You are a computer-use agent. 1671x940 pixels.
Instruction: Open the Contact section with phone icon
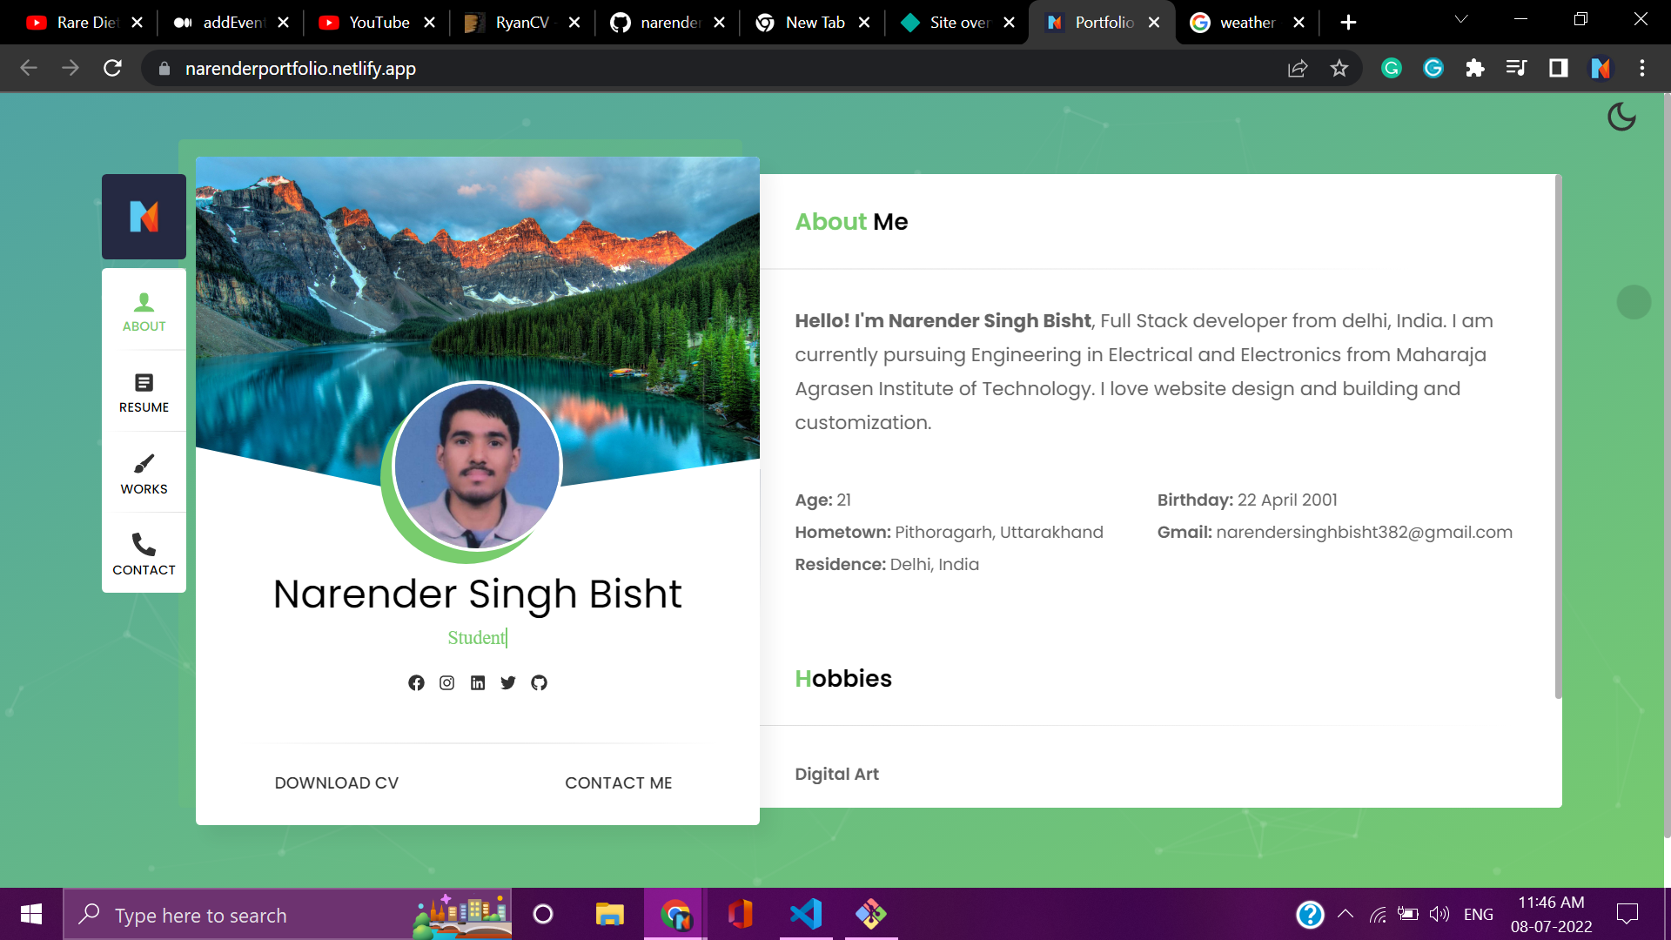click(144, 554)
